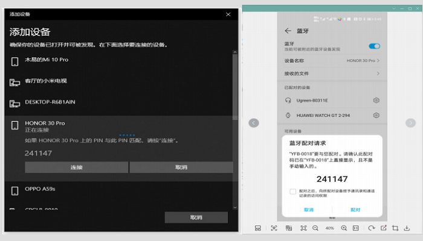Toggle the 蓝牙 Bluetooth switch off
The image size is (423, 241).
point(375,46)
